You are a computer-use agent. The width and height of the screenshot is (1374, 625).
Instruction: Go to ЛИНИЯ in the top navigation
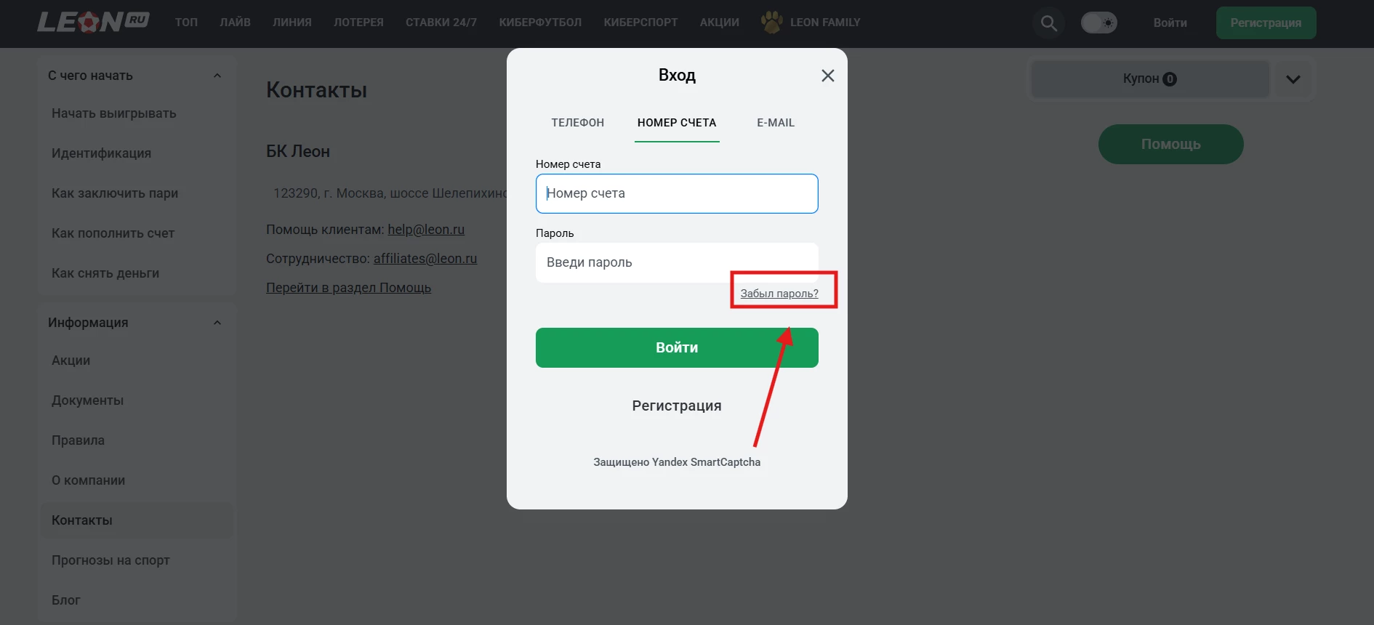[292, 23]
